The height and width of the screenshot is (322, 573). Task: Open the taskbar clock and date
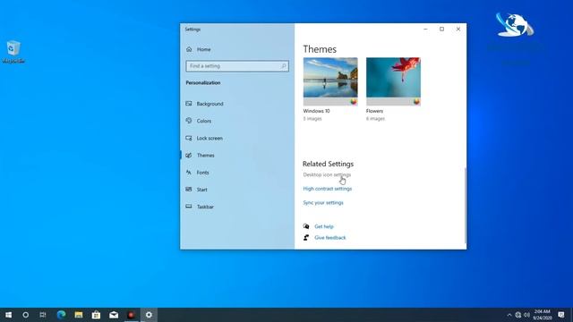pos(543,315)
